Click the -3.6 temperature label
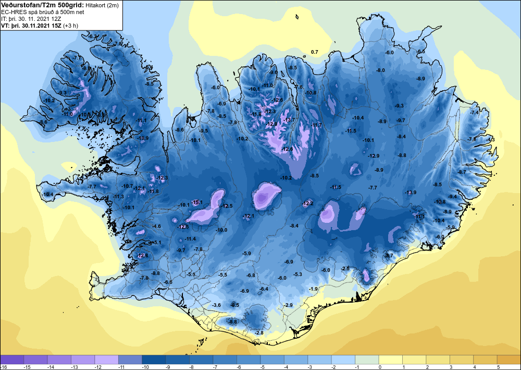The width and height of the screenshot is (521, 370). [x=216, y=305]
